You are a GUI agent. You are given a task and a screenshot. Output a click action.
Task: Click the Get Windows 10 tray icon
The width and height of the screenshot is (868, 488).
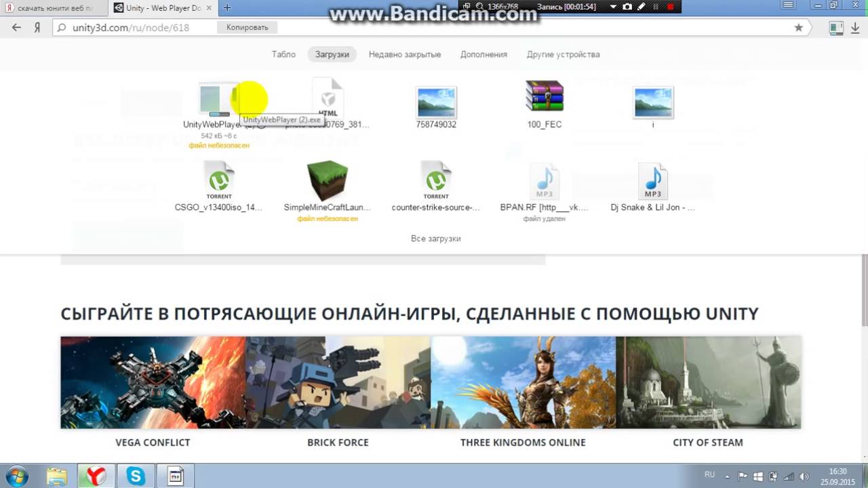tap(758, 476)
